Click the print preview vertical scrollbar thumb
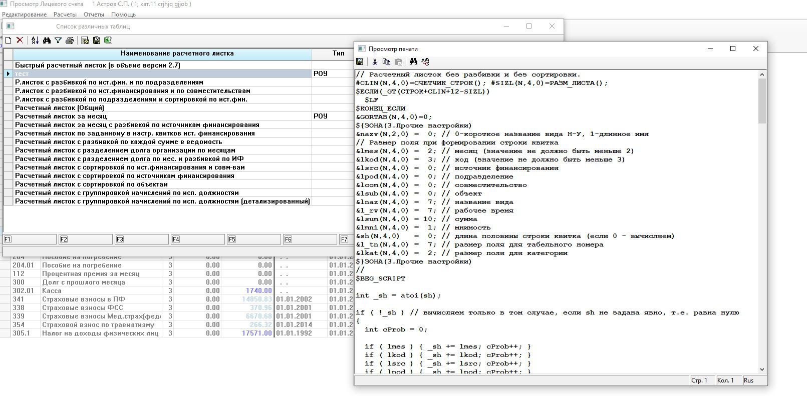The width and height of the screenshot is (807, 417). [x=762, y=101]
